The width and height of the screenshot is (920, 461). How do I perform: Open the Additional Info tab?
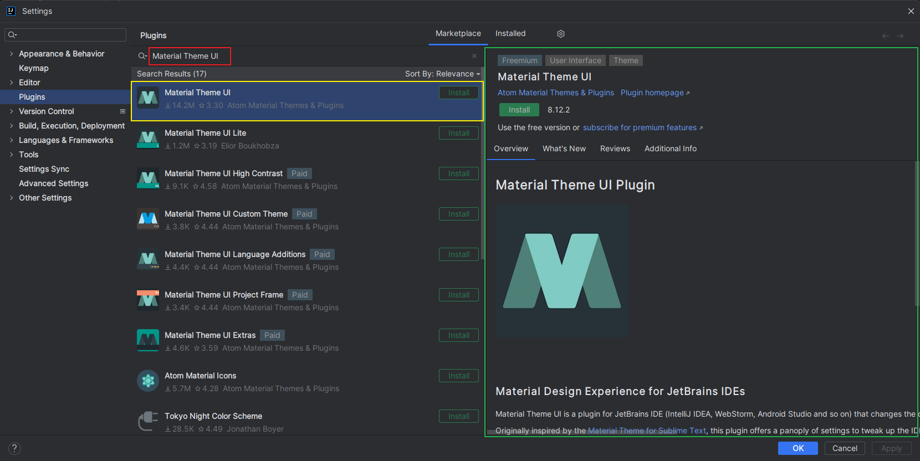(671, 148)
